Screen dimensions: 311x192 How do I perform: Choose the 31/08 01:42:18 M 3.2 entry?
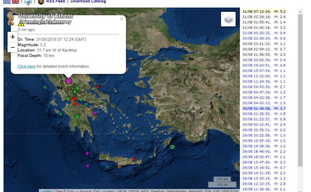[x=264, y=28]
